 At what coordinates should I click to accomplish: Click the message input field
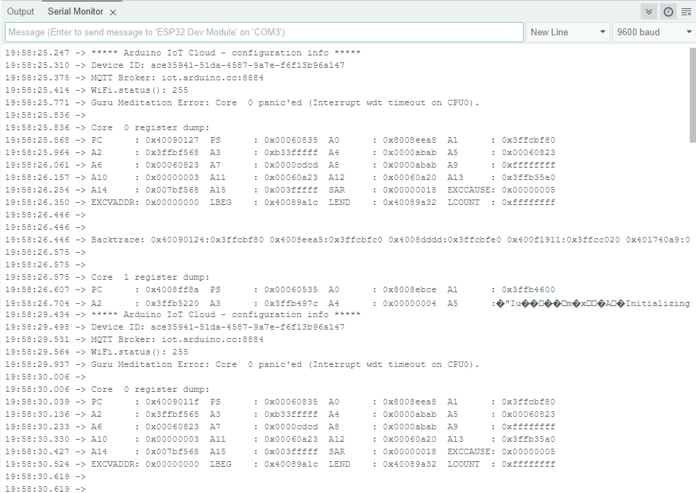[x=263, y=31]
